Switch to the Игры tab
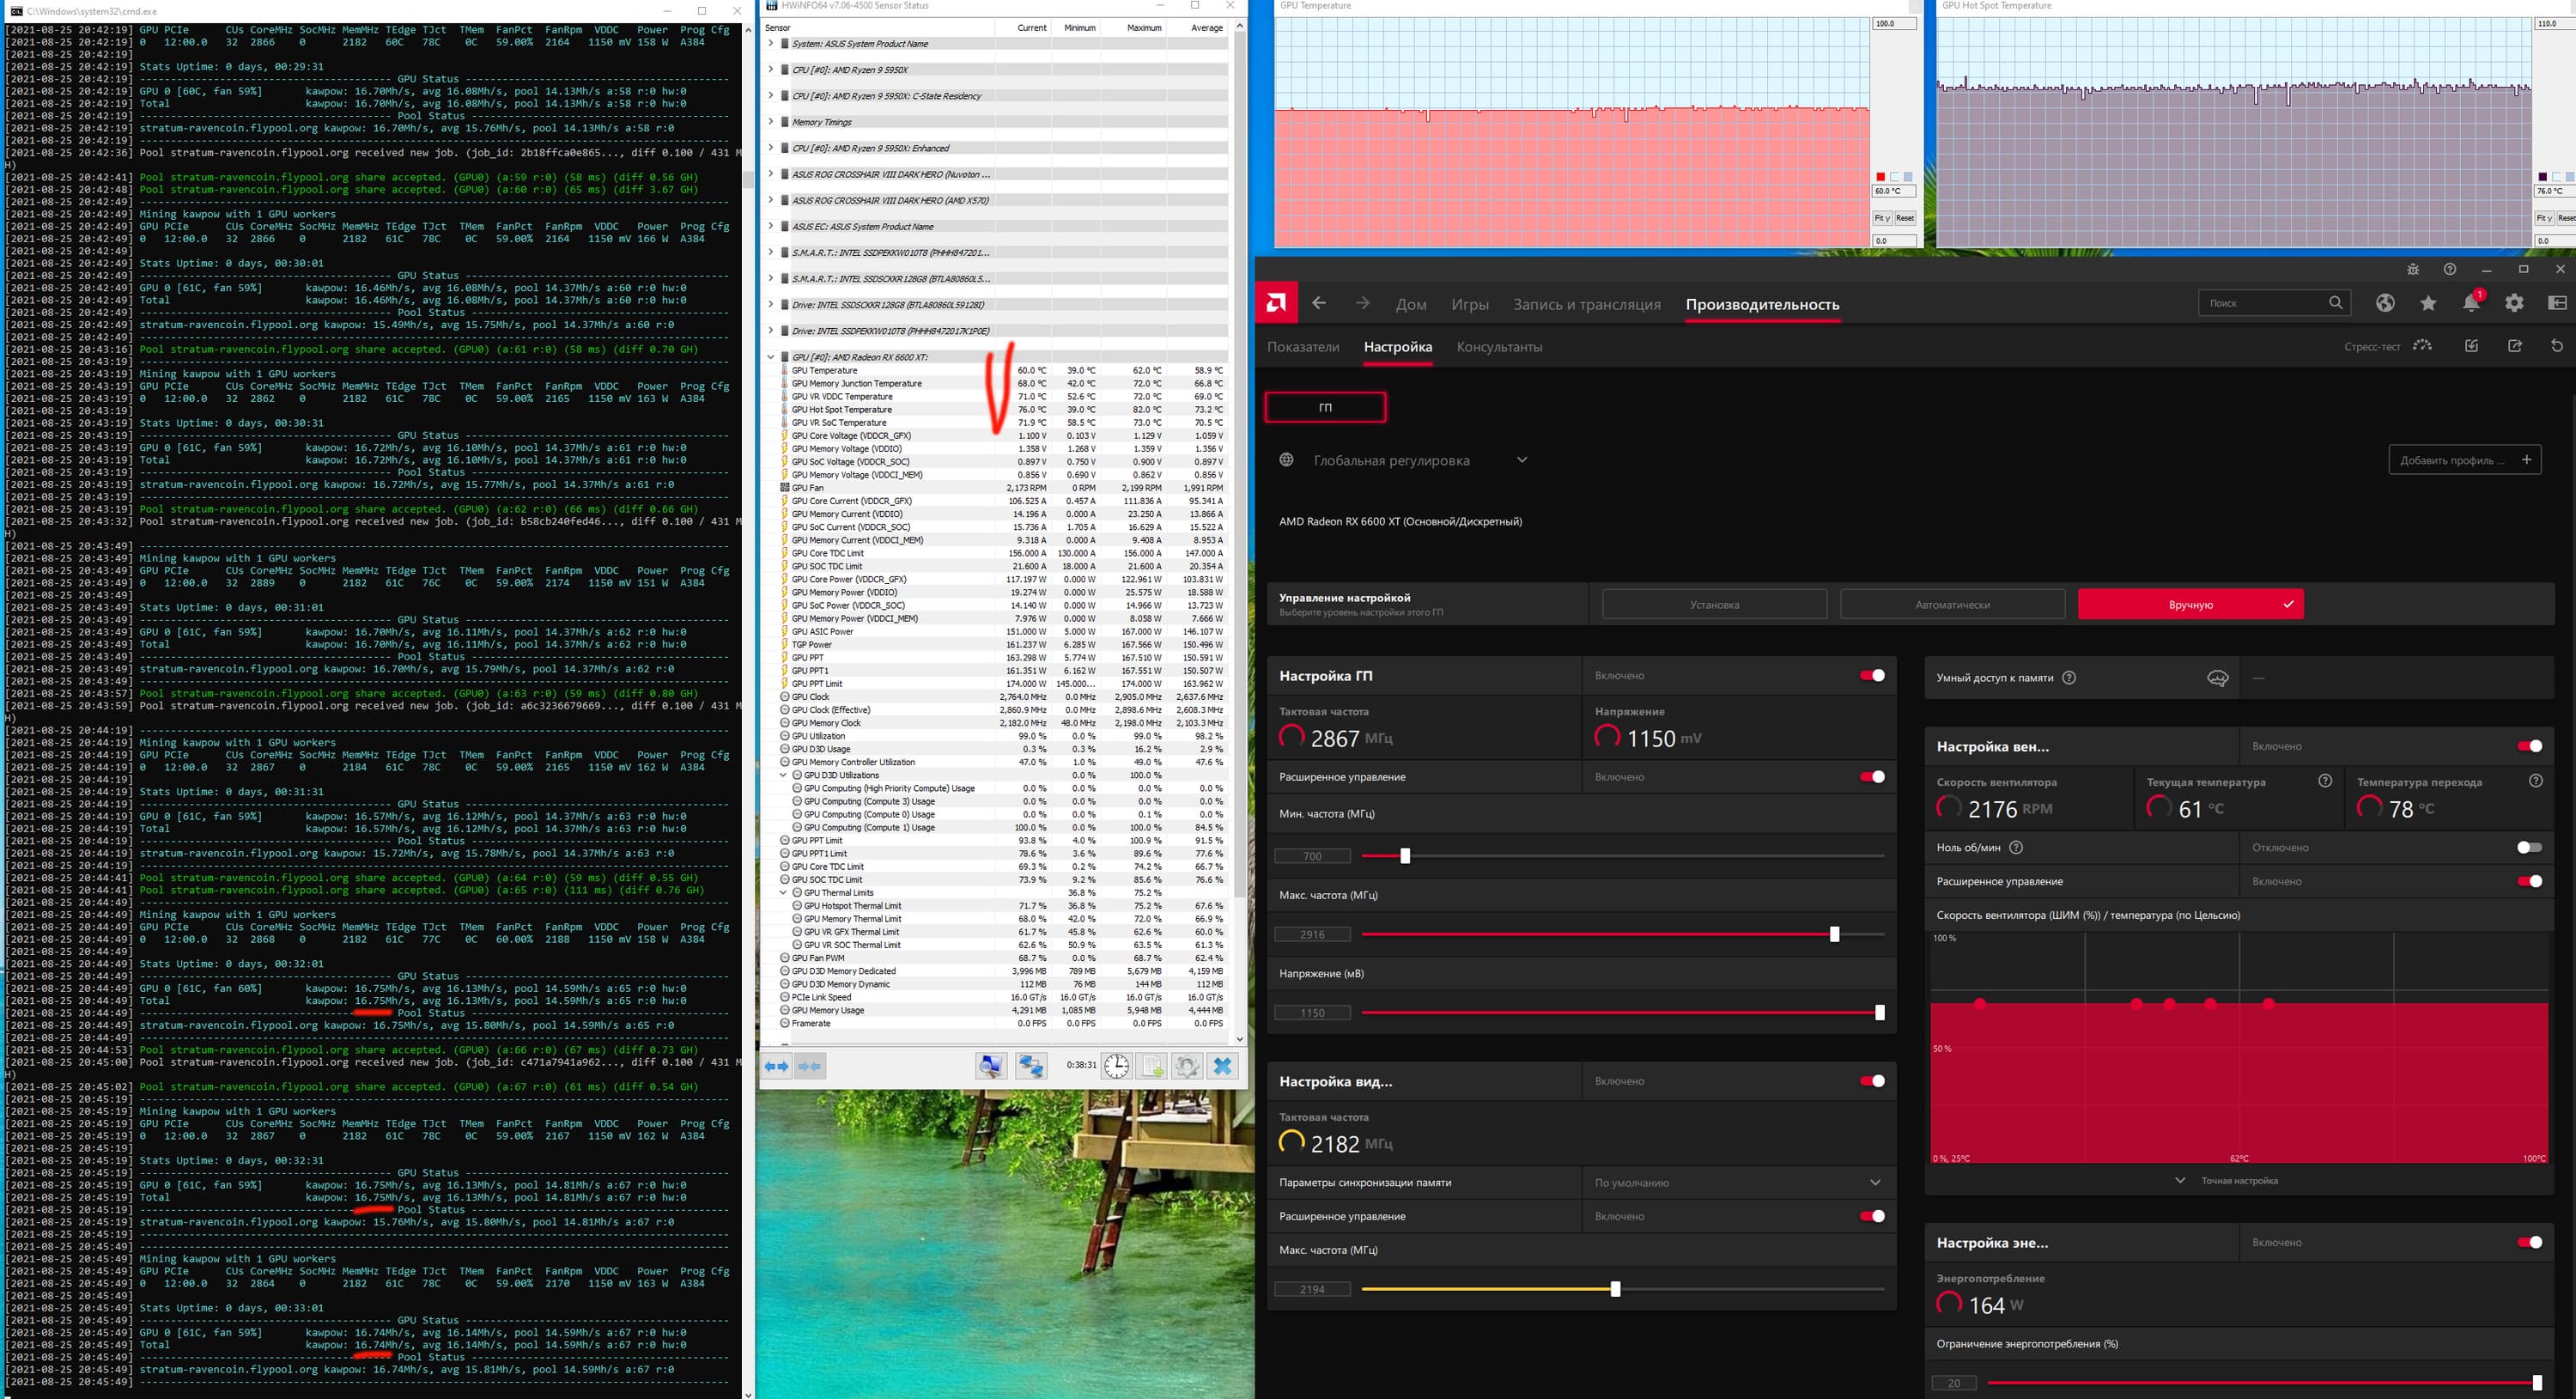 click(x=1469, y=304)
